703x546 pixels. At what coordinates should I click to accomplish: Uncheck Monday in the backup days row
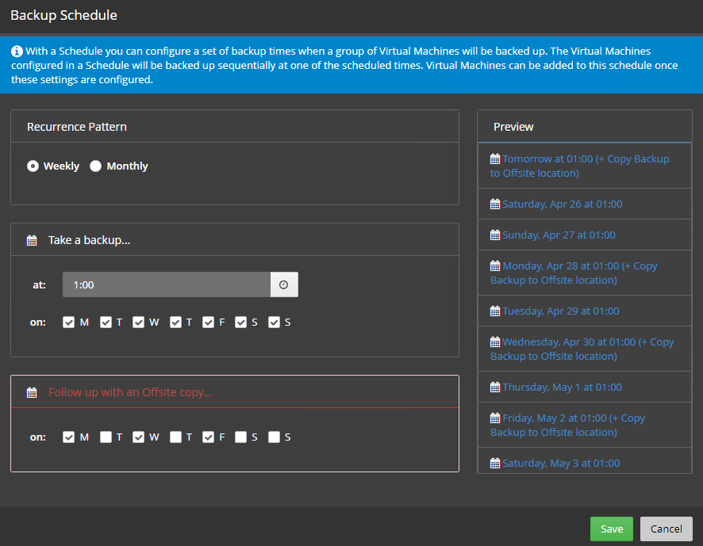click(69, 322)
